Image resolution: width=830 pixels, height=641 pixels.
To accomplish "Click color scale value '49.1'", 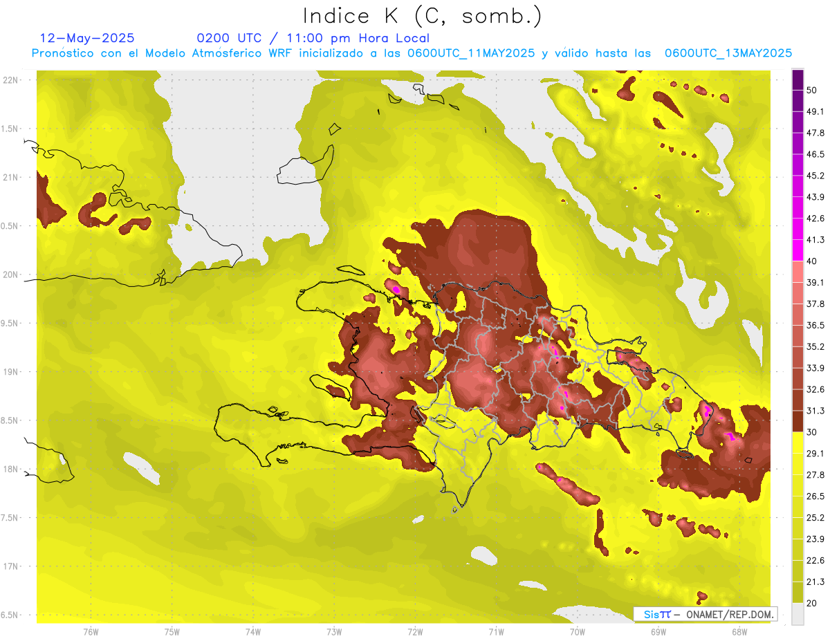I will pos(815,111).
